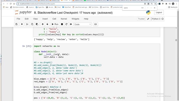Click the Python logo icon

coord(148,12)
